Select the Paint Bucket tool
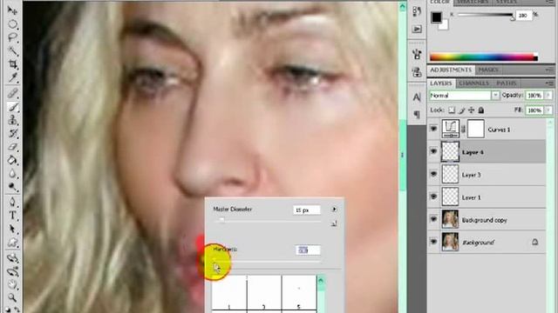 point(12,160)
